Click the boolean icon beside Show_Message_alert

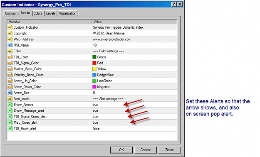pos(10,110)
